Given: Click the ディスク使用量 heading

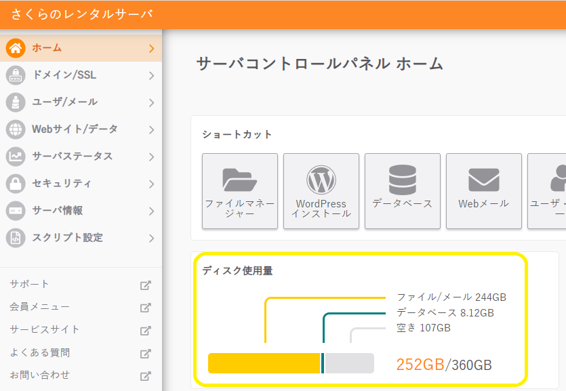Looking at the screenshot, I should click(237, 270).
